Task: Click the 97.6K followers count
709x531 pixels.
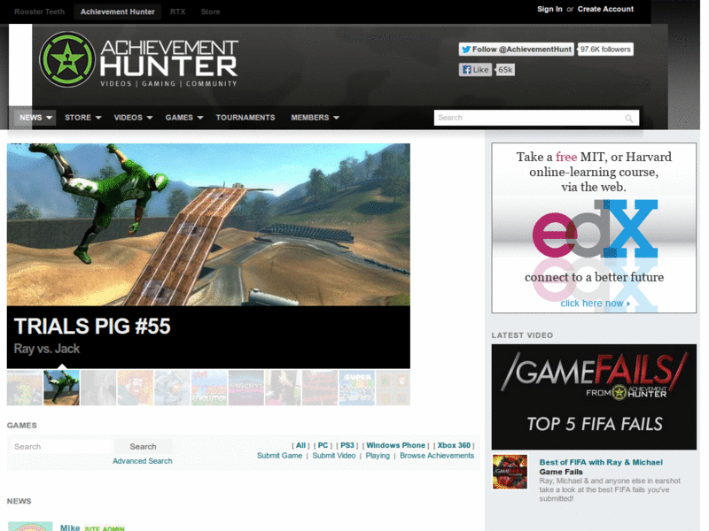Action: click(605, 50)
